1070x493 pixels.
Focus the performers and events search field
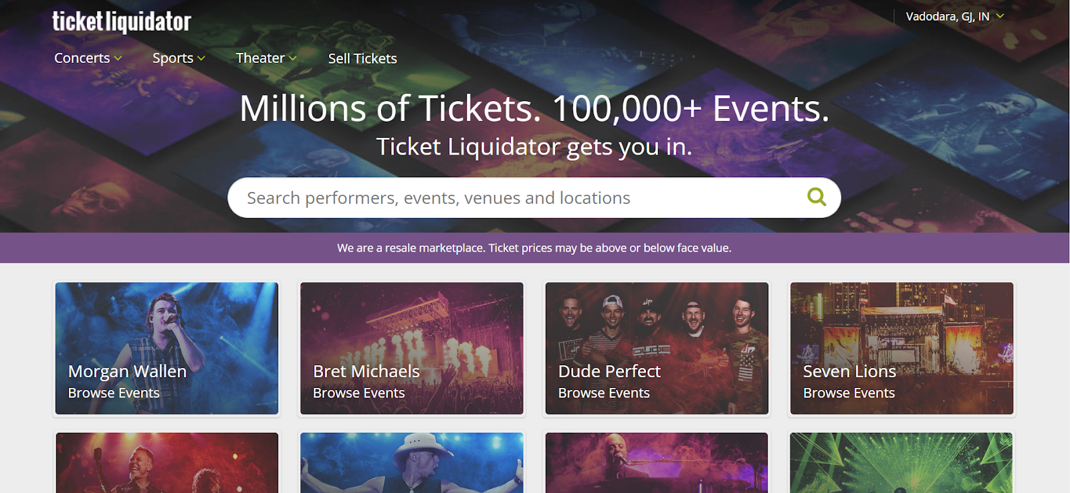tap(515, 198)
